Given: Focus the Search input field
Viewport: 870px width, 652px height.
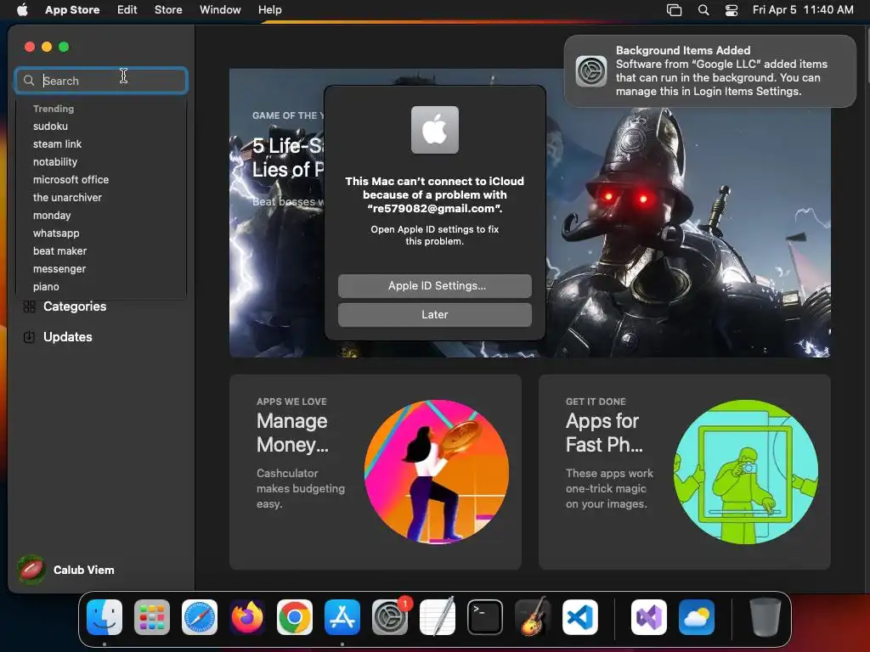Looking at the screenshot, I should [x=101, y=81].
